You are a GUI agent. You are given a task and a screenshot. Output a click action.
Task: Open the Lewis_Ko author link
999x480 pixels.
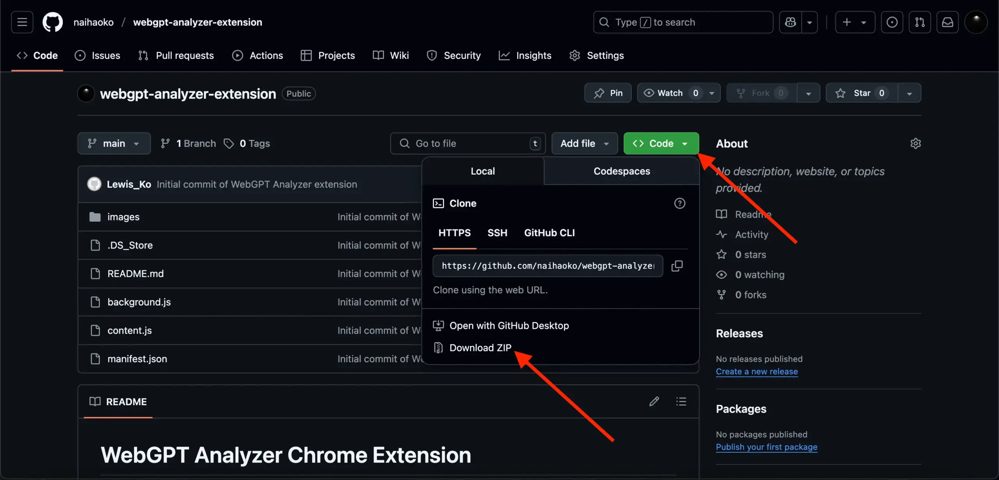[129, 184]
